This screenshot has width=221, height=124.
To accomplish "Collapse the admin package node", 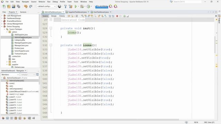I will pos(7,32).
